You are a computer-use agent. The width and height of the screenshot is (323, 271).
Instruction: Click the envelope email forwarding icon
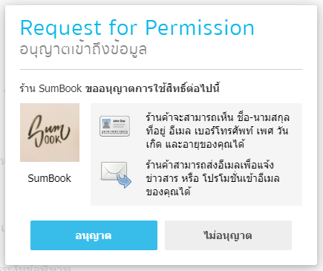(116, 174)
